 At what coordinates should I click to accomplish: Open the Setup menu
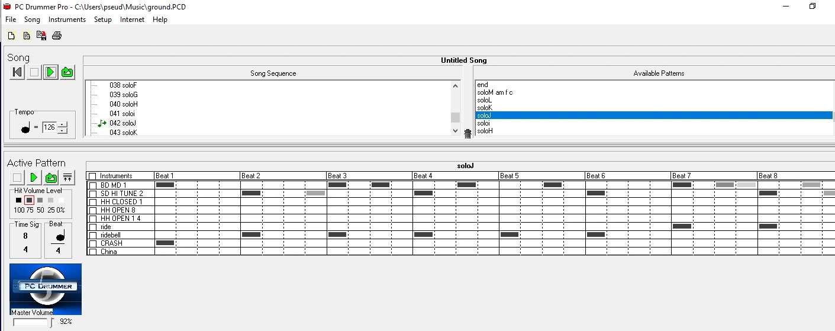tap(102, 20)
